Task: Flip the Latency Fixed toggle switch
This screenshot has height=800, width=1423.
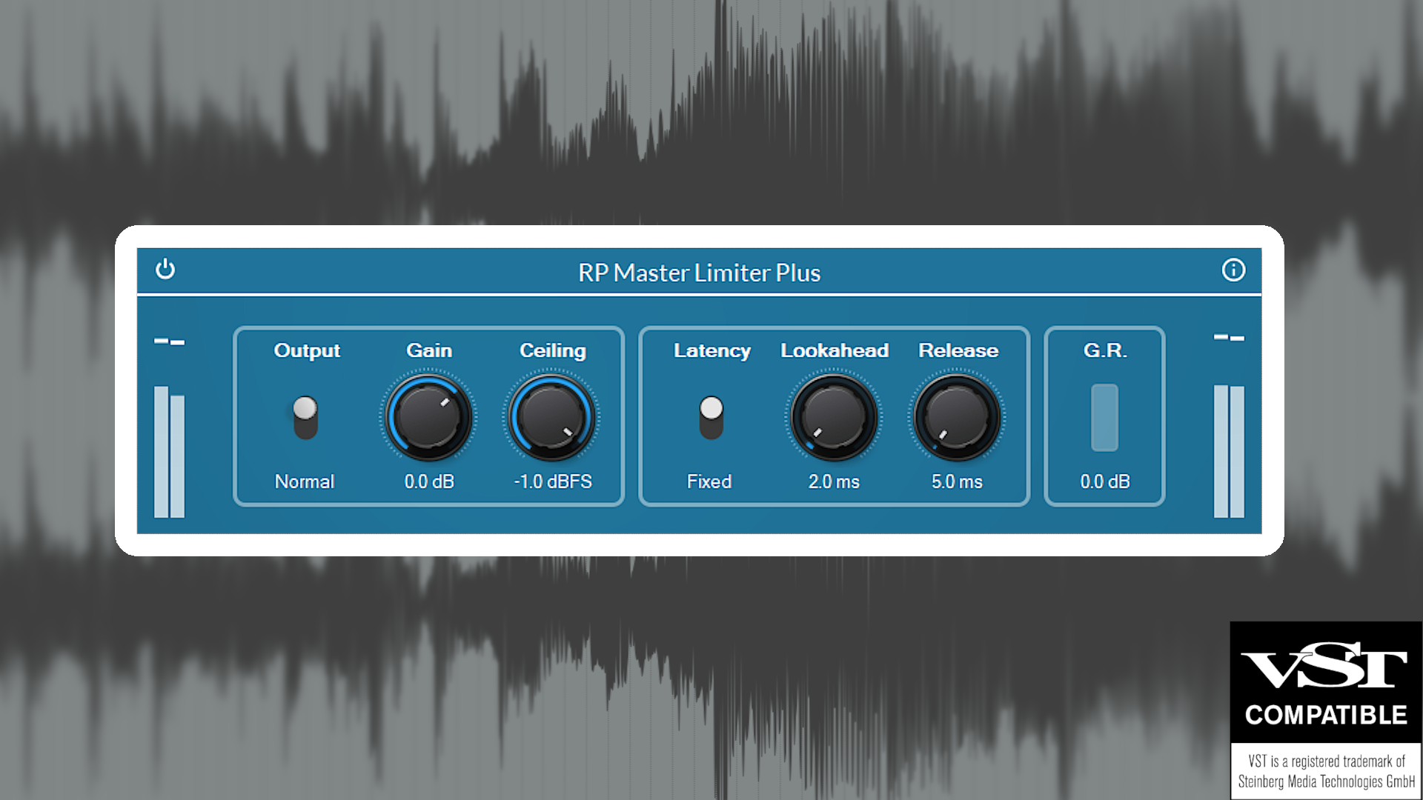Action: [711, 418]
